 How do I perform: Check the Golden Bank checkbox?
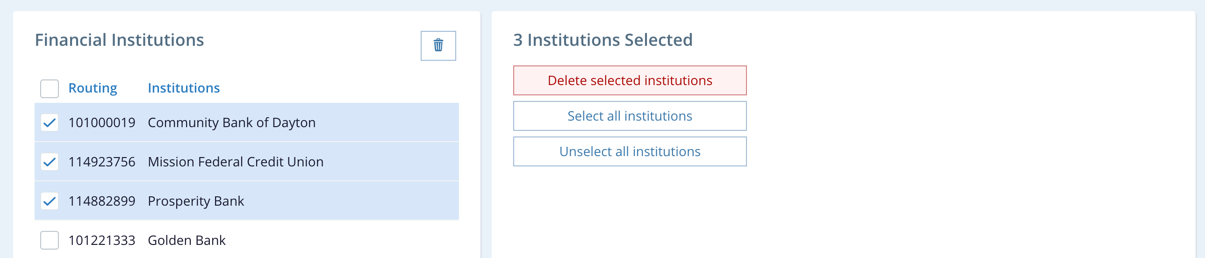pyautogui.click(x=50, y=240)
